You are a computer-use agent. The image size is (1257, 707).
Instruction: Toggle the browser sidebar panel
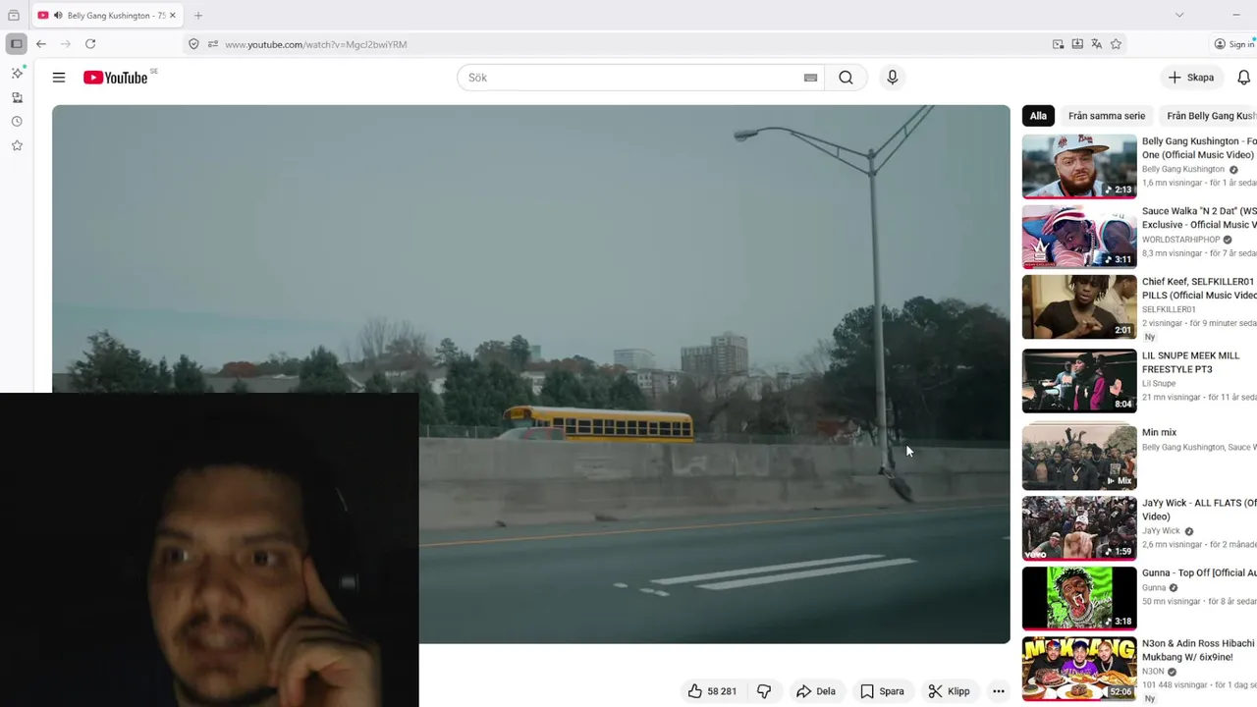pyautogui.click(x=16, y=44)
